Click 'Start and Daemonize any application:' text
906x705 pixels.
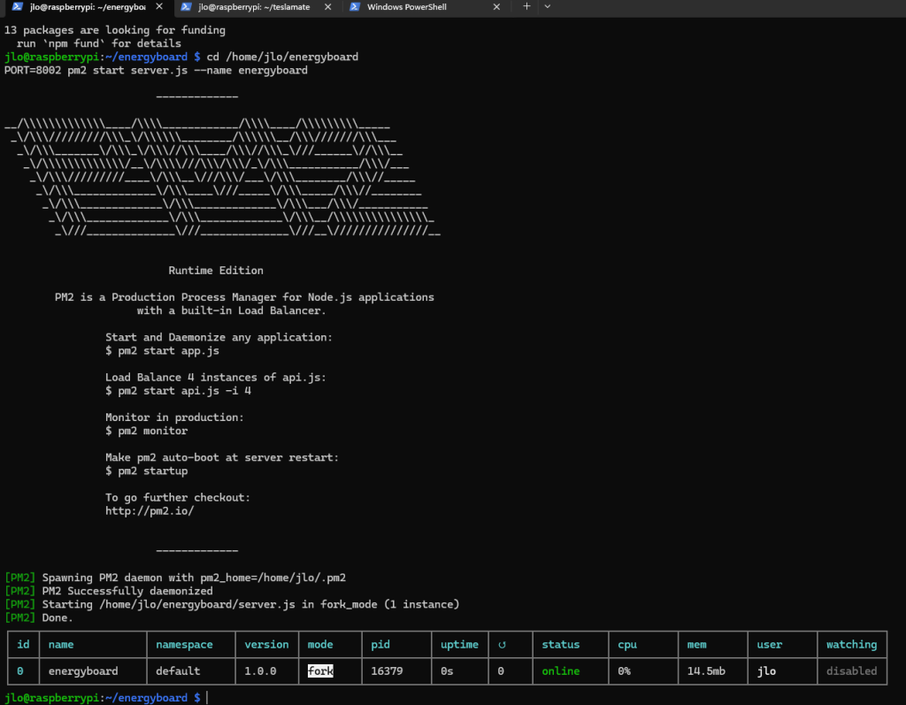(x=219, y=337)
